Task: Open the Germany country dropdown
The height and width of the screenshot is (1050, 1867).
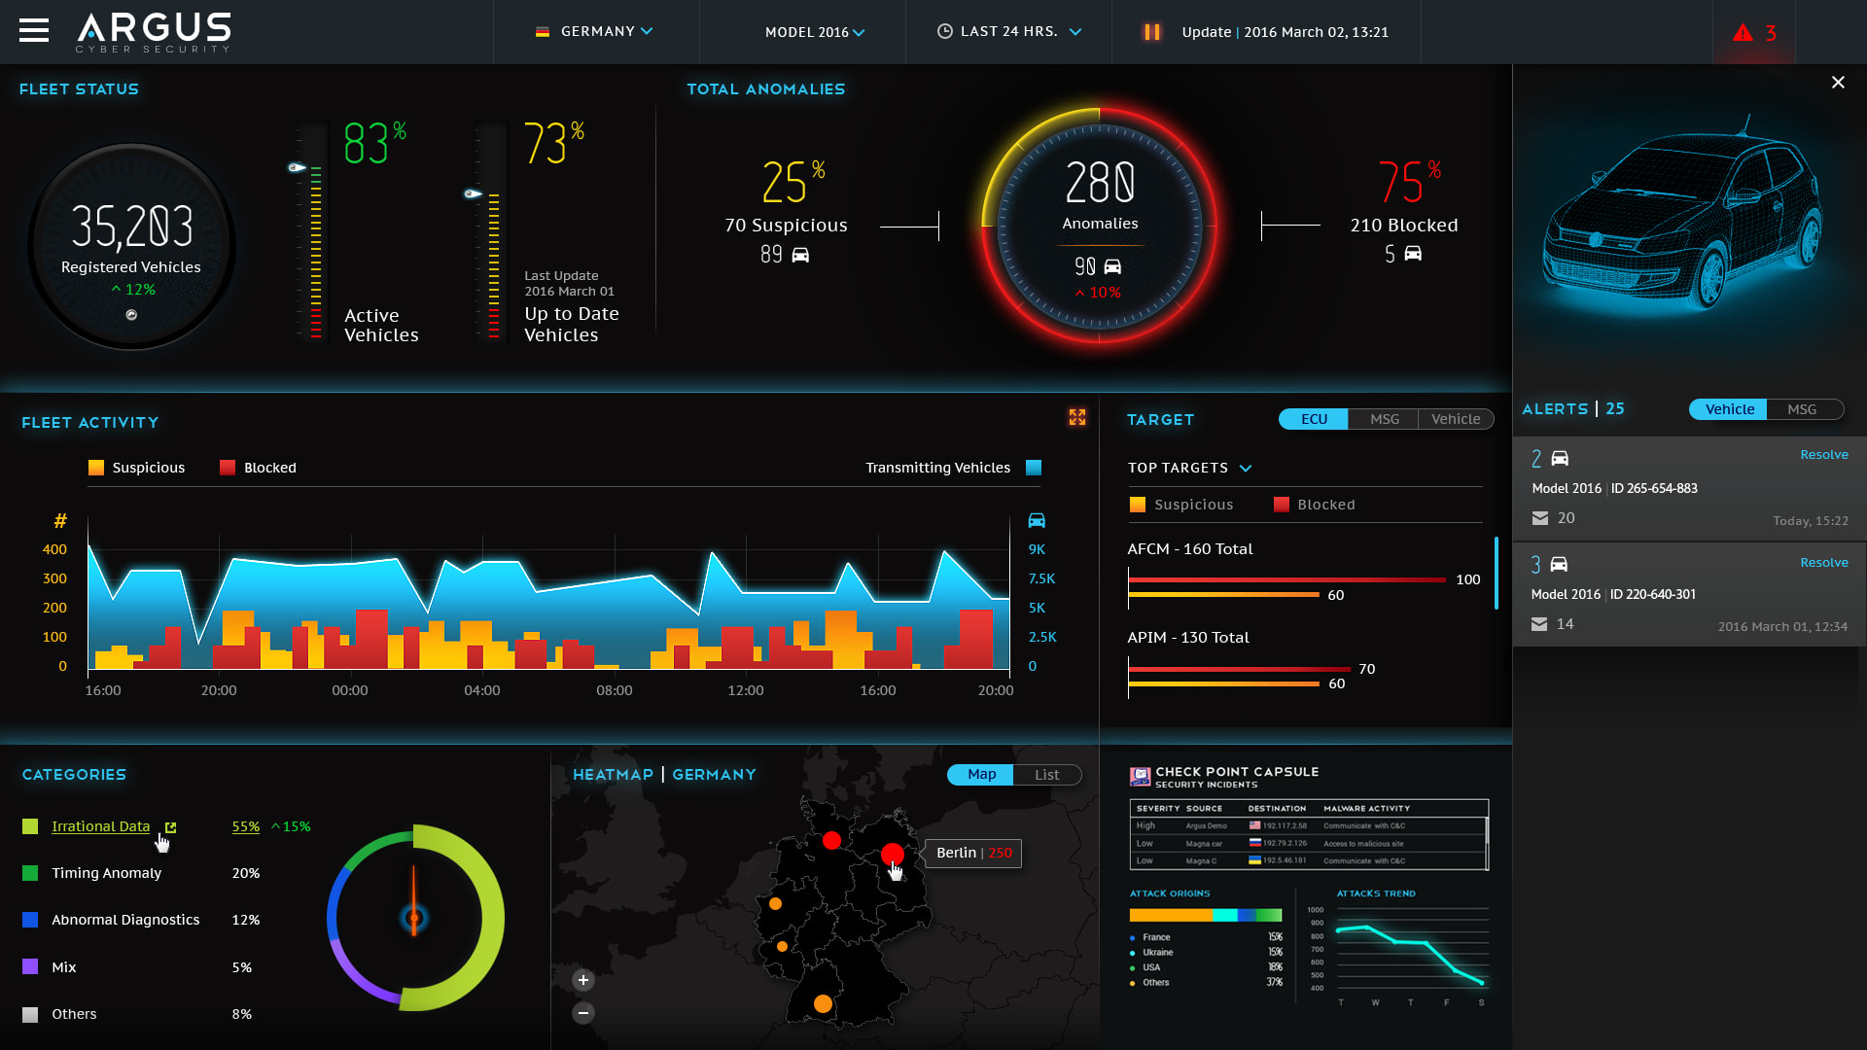Action: coord(595,32)
